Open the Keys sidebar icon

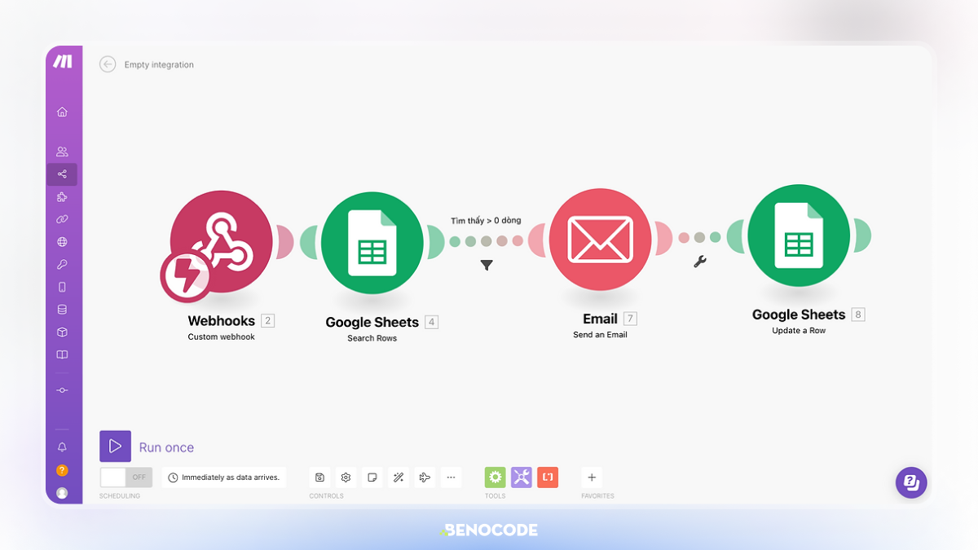click(62, 265)
